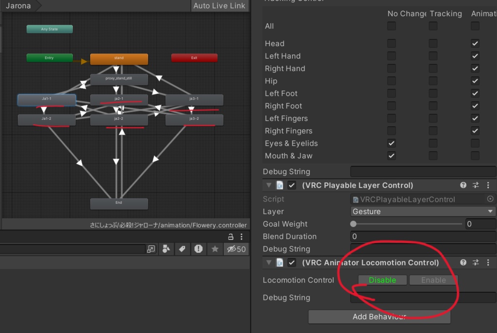497x333 pixels.
Task: Click the search-by-label tag icon
Action: click(x=182, y=249)
